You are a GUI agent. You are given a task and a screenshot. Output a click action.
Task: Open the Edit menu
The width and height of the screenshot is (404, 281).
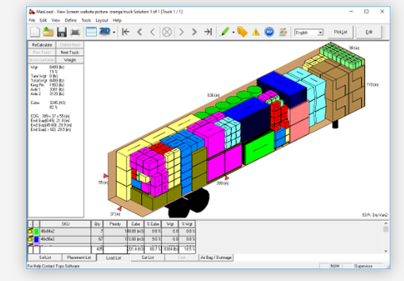[43, 20]
